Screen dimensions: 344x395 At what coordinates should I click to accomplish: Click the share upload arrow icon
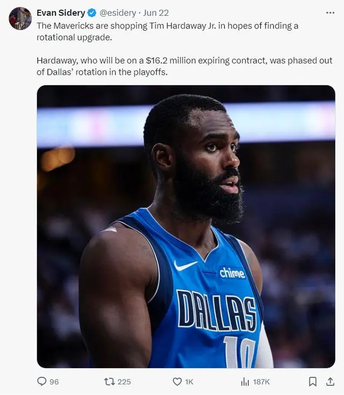pyautogui.click(x=330, y=382)
